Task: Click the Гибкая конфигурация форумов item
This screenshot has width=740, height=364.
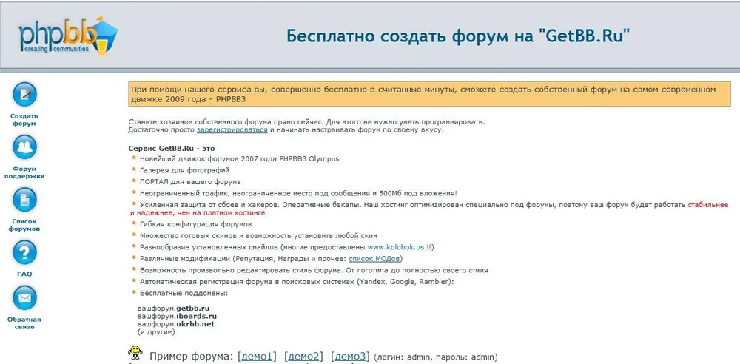Action: click(x=196, y=223)
